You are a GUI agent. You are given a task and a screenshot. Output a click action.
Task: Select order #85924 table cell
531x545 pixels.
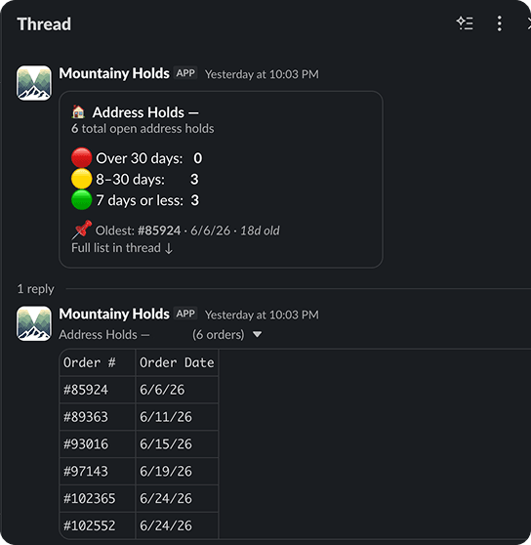tap(98, 390)
